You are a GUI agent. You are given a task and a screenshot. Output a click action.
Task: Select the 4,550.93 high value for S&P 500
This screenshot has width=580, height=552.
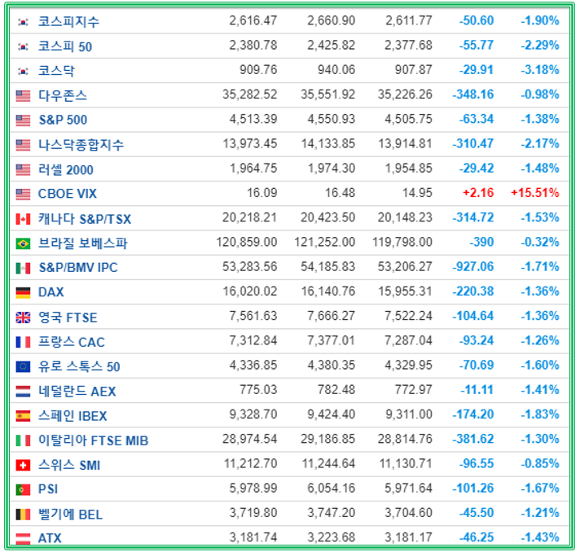331,119
